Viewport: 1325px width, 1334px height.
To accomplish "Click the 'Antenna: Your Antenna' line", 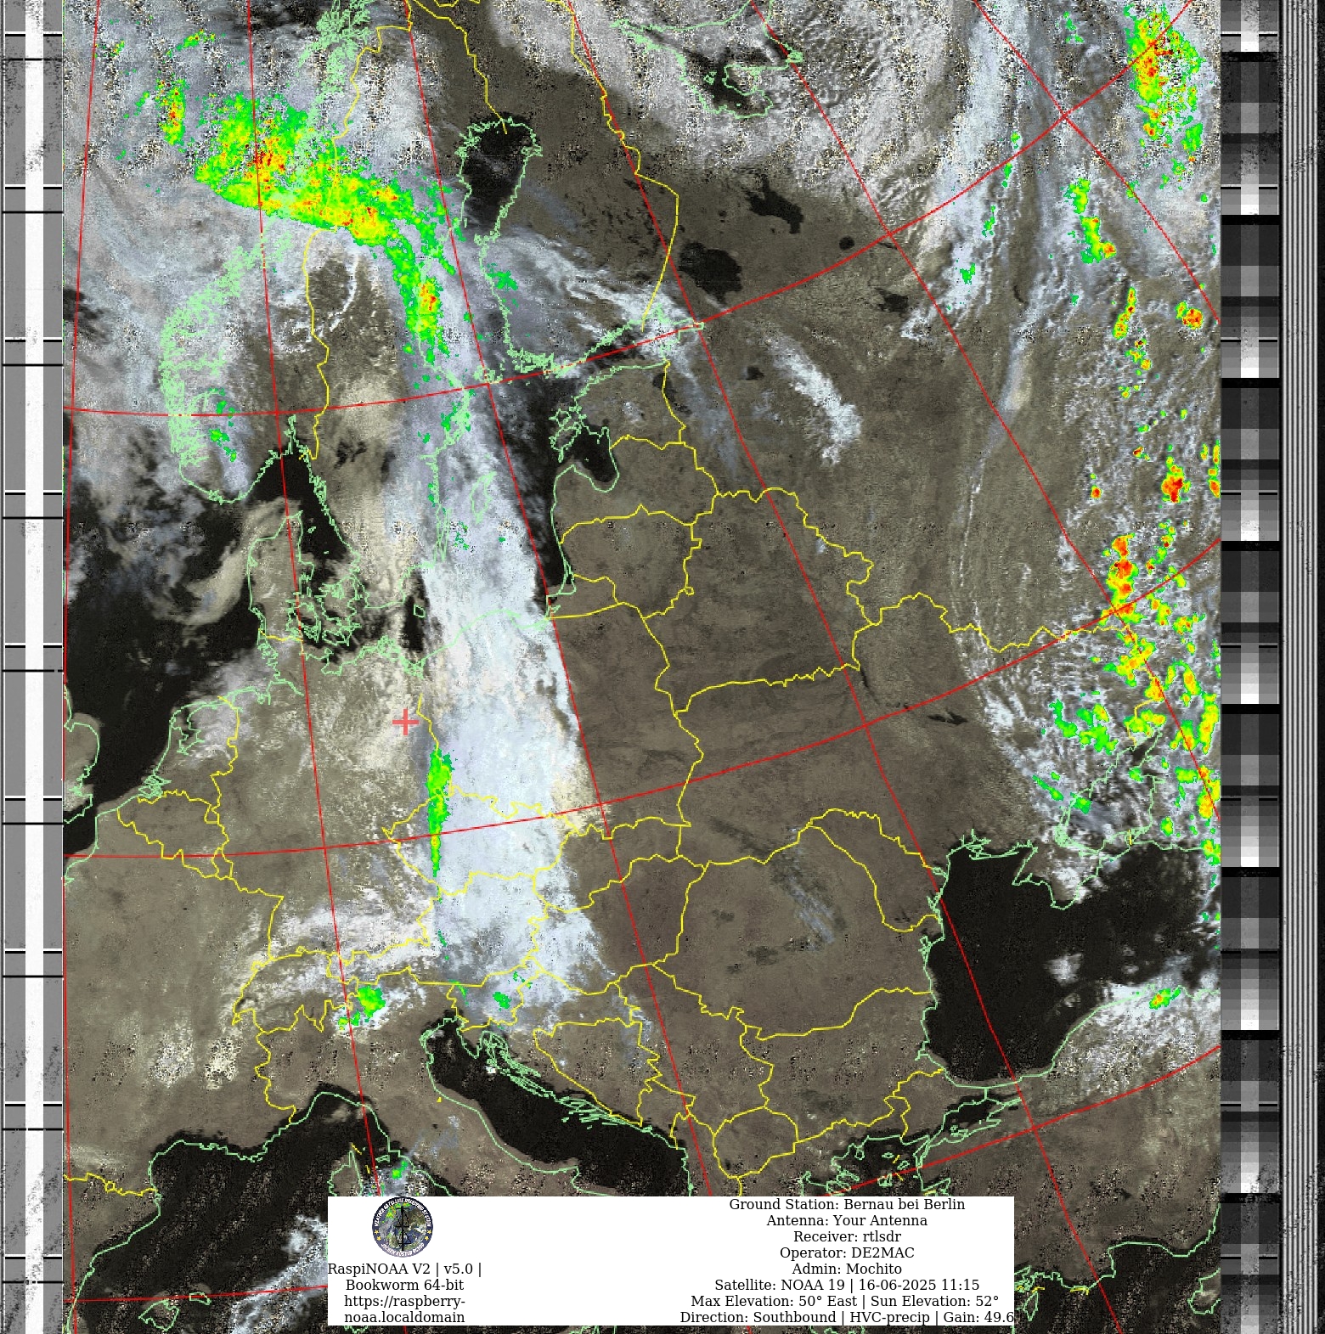I will pos(847,1220).
